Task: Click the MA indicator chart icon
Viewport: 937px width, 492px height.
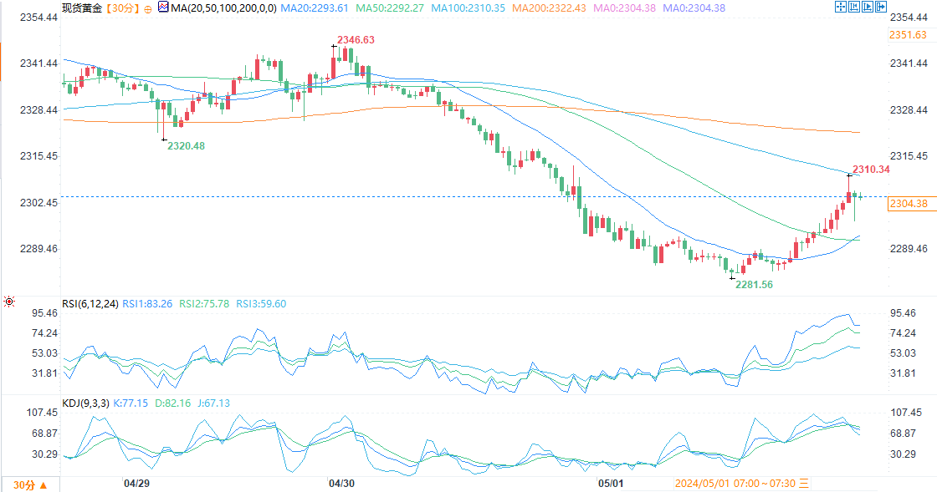Action: pos(163,7)
